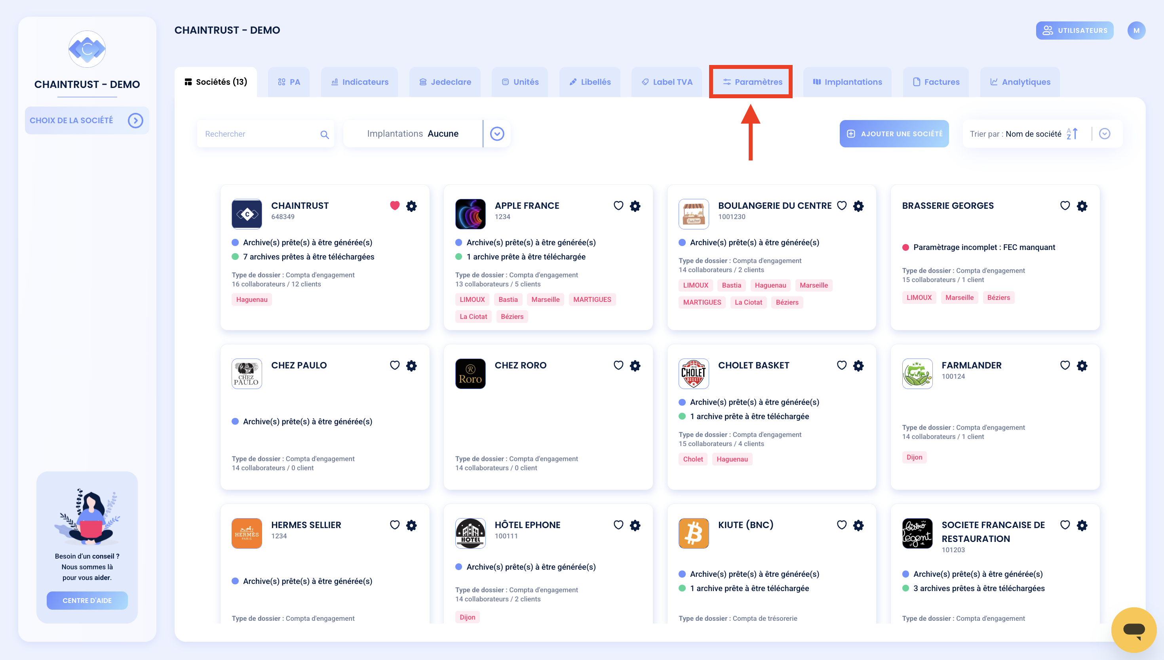Open settings gear for CHOLET BASKET
Viewport: 1164px width, 660px height.
click(x=858, y=365)
